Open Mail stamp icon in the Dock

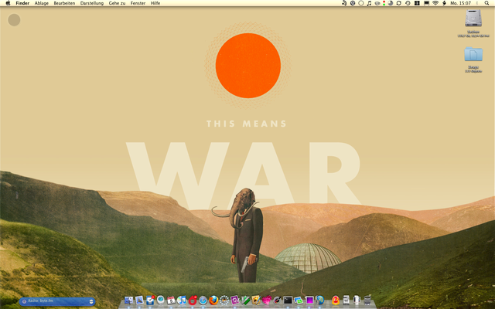click(139, 301)
